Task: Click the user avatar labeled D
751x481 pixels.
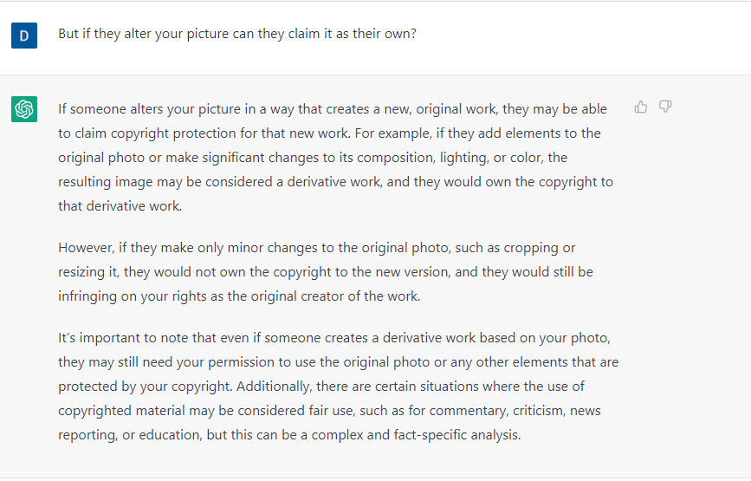Action: 24,36
